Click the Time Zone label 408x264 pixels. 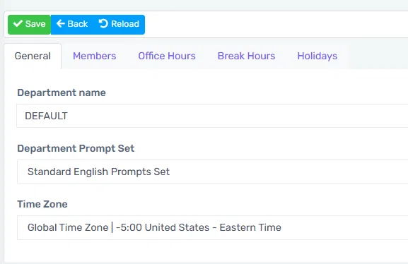[x=42, y=204]
